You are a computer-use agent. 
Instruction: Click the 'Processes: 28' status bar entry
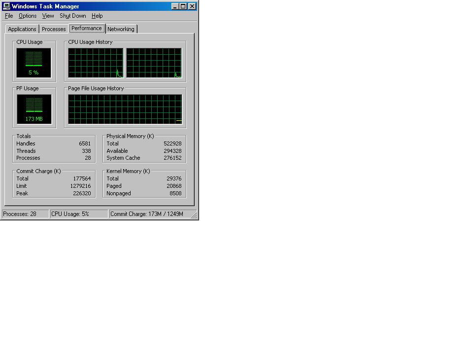click(x=25, y=214)
